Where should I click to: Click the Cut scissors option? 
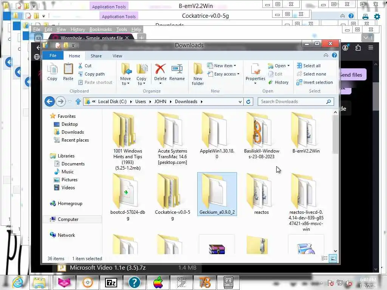pyautogui.click(x=85, y=66)
